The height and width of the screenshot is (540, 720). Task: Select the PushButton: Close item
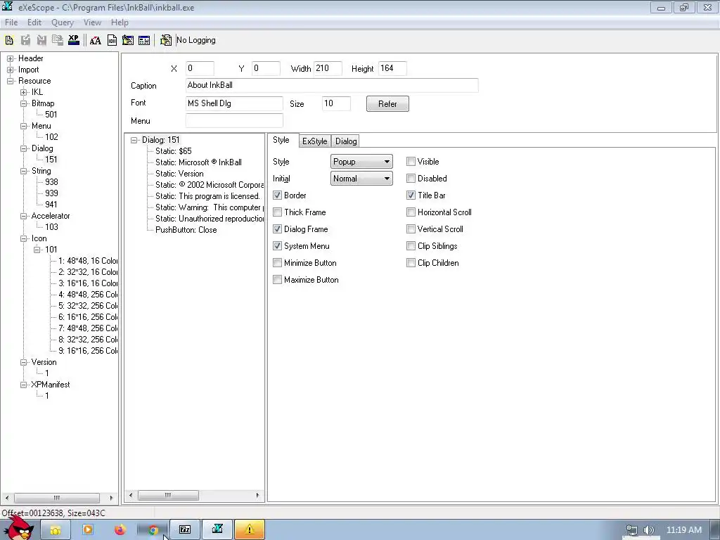186,230
